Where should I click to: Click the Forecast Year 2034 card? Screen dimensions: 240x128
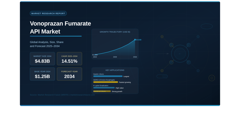click(69, 74)
